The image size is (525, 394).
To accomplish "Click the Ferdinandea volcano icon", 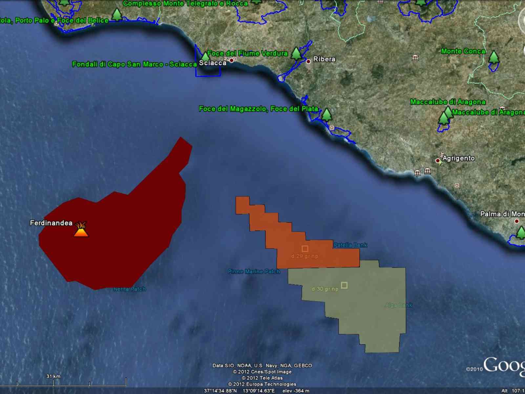I will pos(81,230).
